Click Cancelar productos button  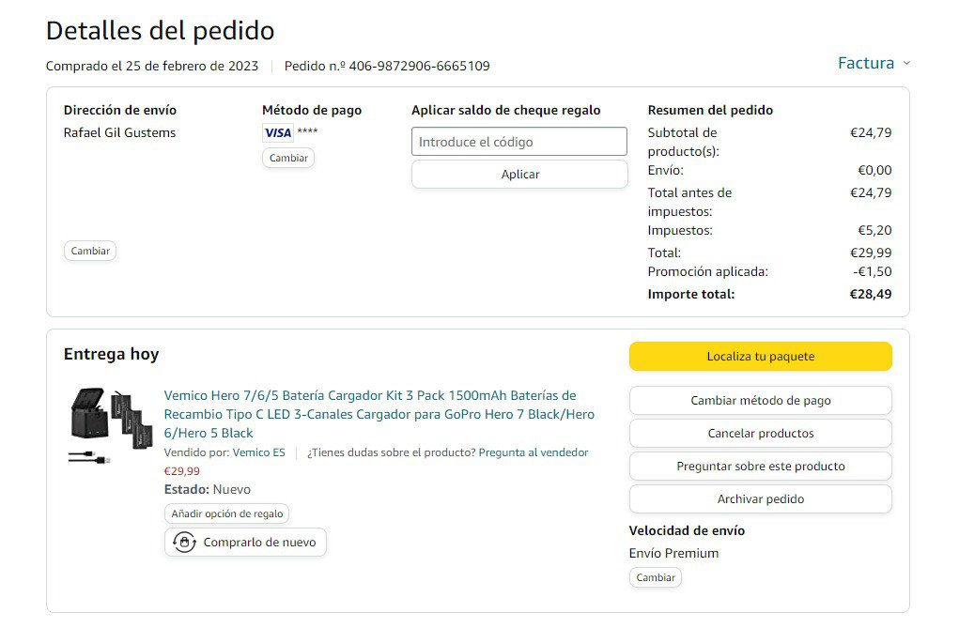(x=760, y=434)
